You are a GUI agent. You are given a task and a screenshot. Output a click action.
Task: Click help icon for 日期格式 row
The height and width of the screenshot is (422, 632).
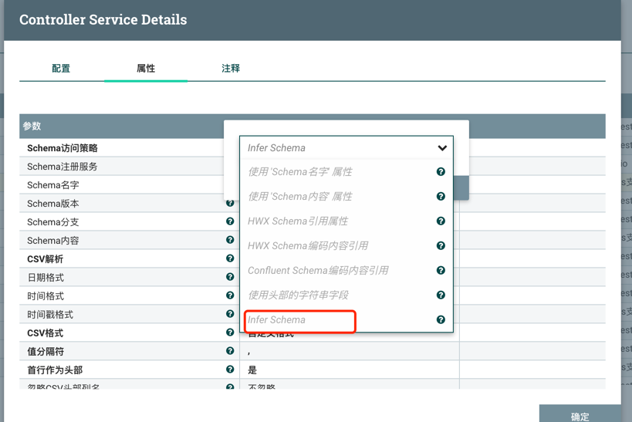coord(230,277)
